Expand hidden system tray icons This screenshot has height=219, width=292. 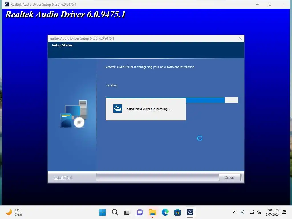pos(235,212)
